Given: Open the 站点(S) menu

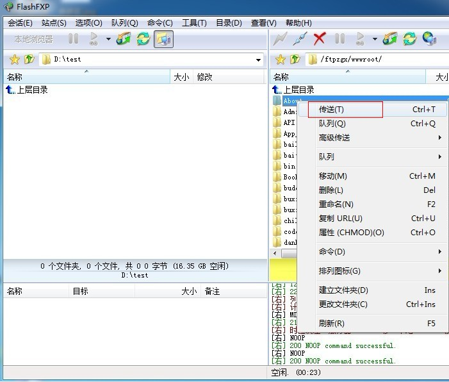Looking at the screenshot, I should (54, 23).
